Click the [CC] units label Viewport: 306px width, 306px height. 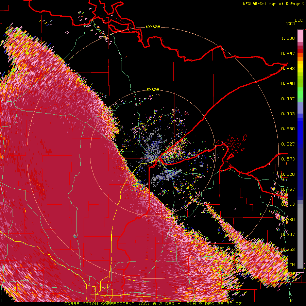(x=290, y=23)
